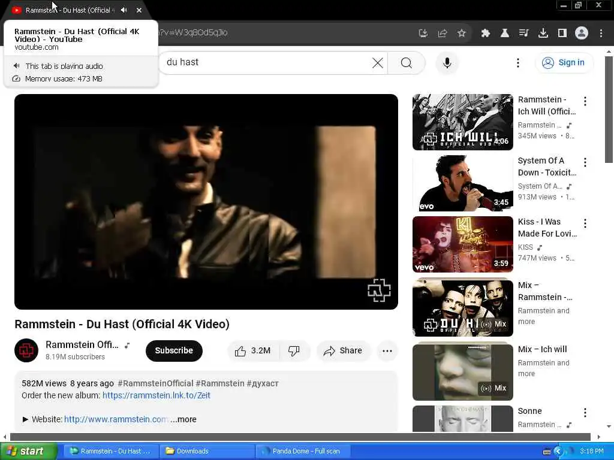Expand description with ...more
Viewport: 614px width, 460px height.
click(x=183, y=419)
